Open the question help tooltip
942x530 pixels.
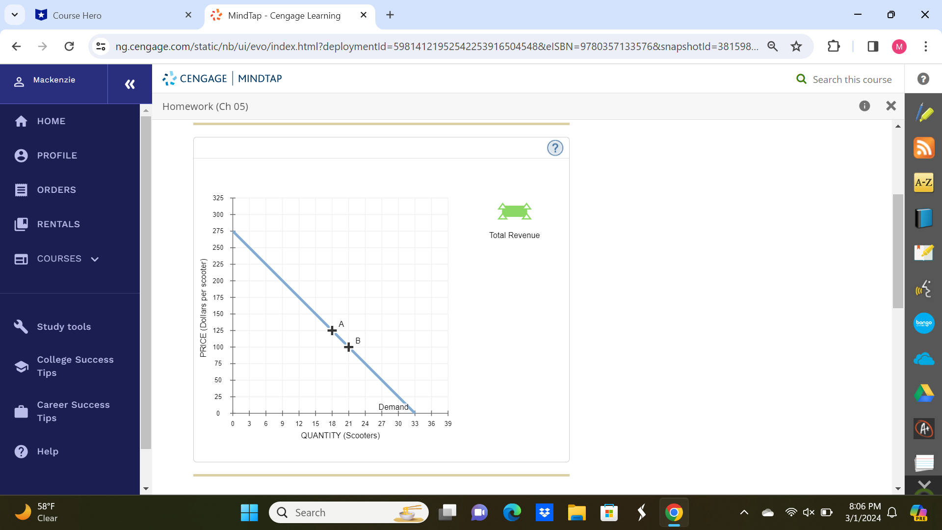pos(555,147)
